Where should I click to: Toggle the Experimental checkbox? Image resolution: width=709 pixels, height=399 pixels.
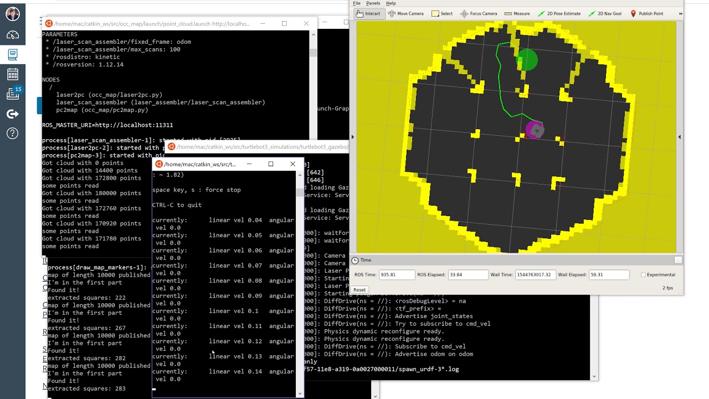coord(643,275)
